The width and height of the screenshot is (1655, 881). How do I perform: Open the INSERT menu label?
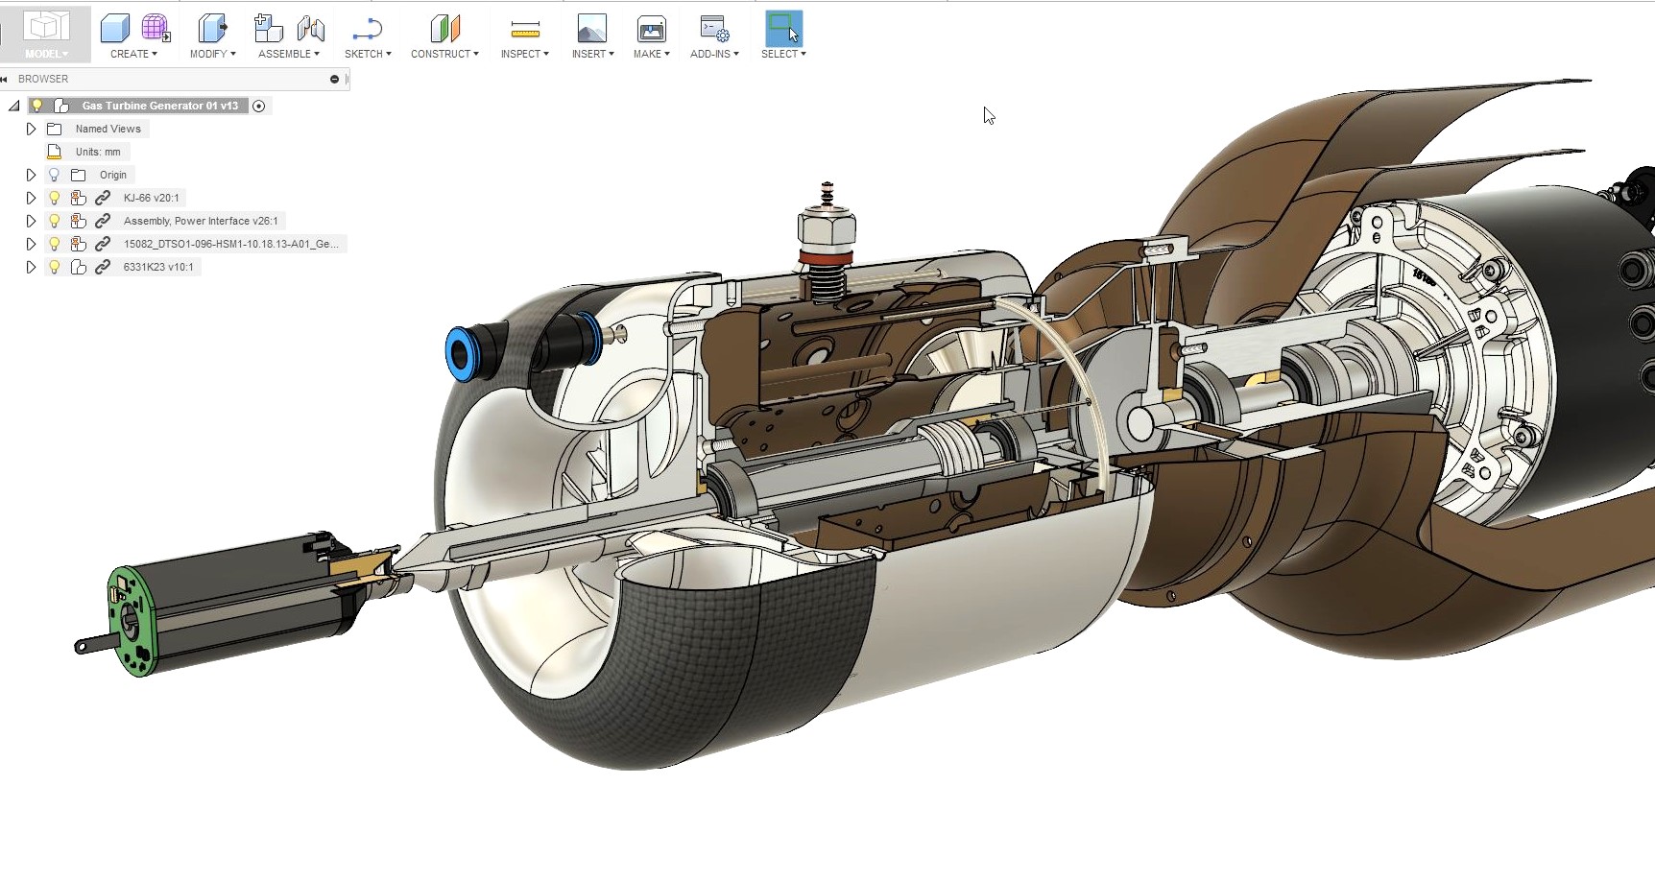pos(592,54)
